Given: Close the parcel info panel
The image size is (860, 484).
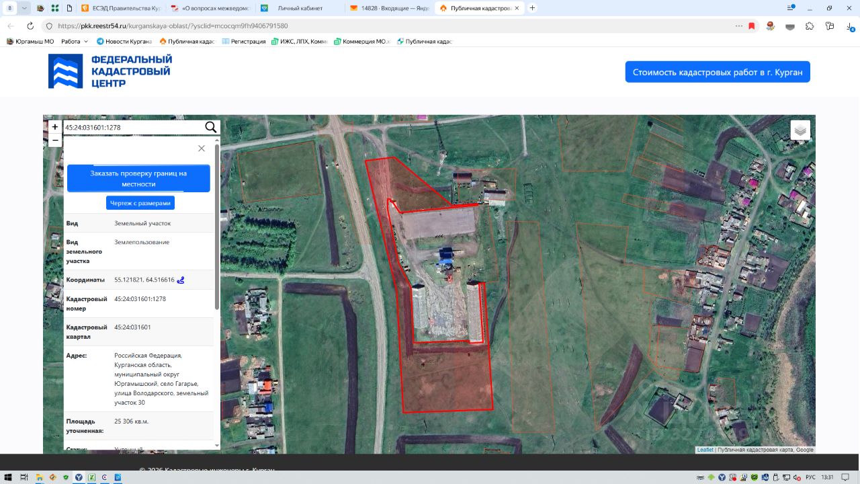Looking at the screenshot, I should click(202, 149).
